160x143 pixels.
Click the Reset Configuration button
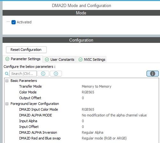coord(26,50)
